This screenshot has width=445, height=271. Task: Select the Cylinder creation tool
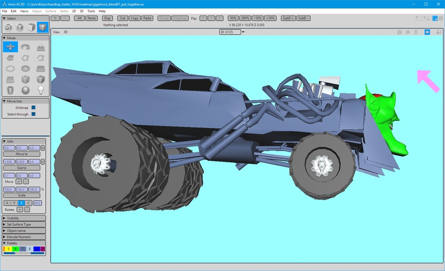(x=10, y=90)
